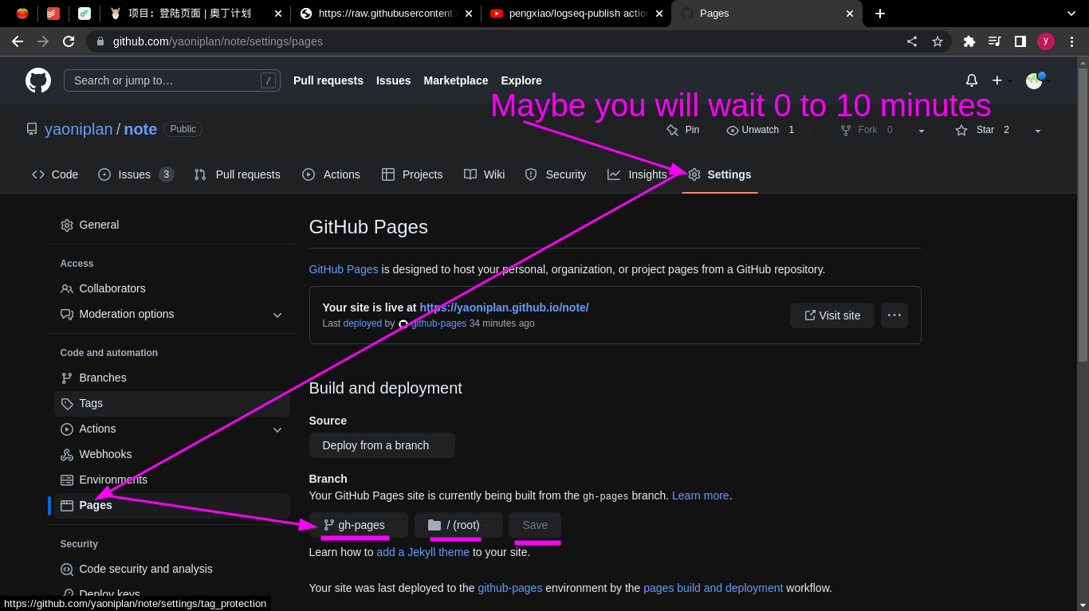Open the user avatar menu
Image resolution: width=1089 pixels, height=611 pixels.
1038,80
